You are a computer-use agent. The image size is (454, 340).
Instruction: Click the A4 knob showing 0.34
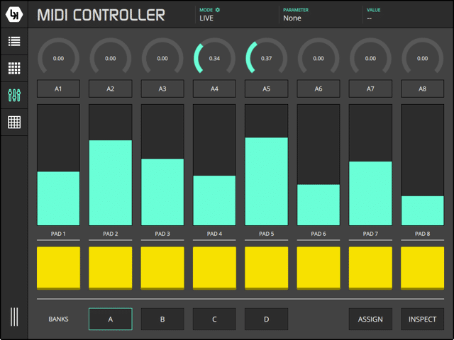click(214, 57)
